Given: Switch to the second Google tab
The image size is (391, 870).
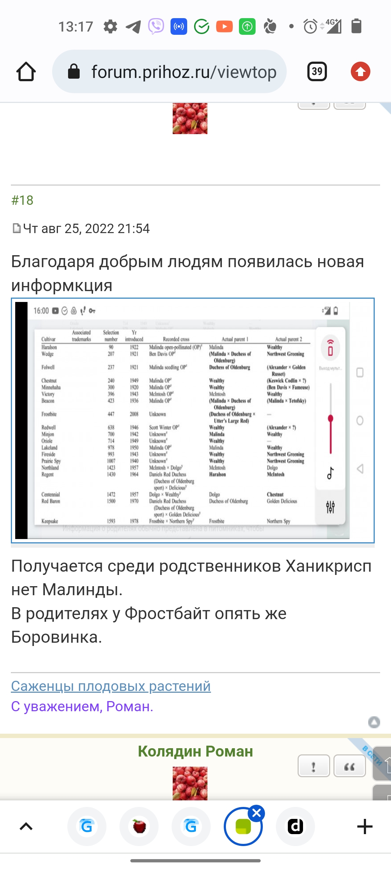Looking at the screenshot, I should (191, 826).
